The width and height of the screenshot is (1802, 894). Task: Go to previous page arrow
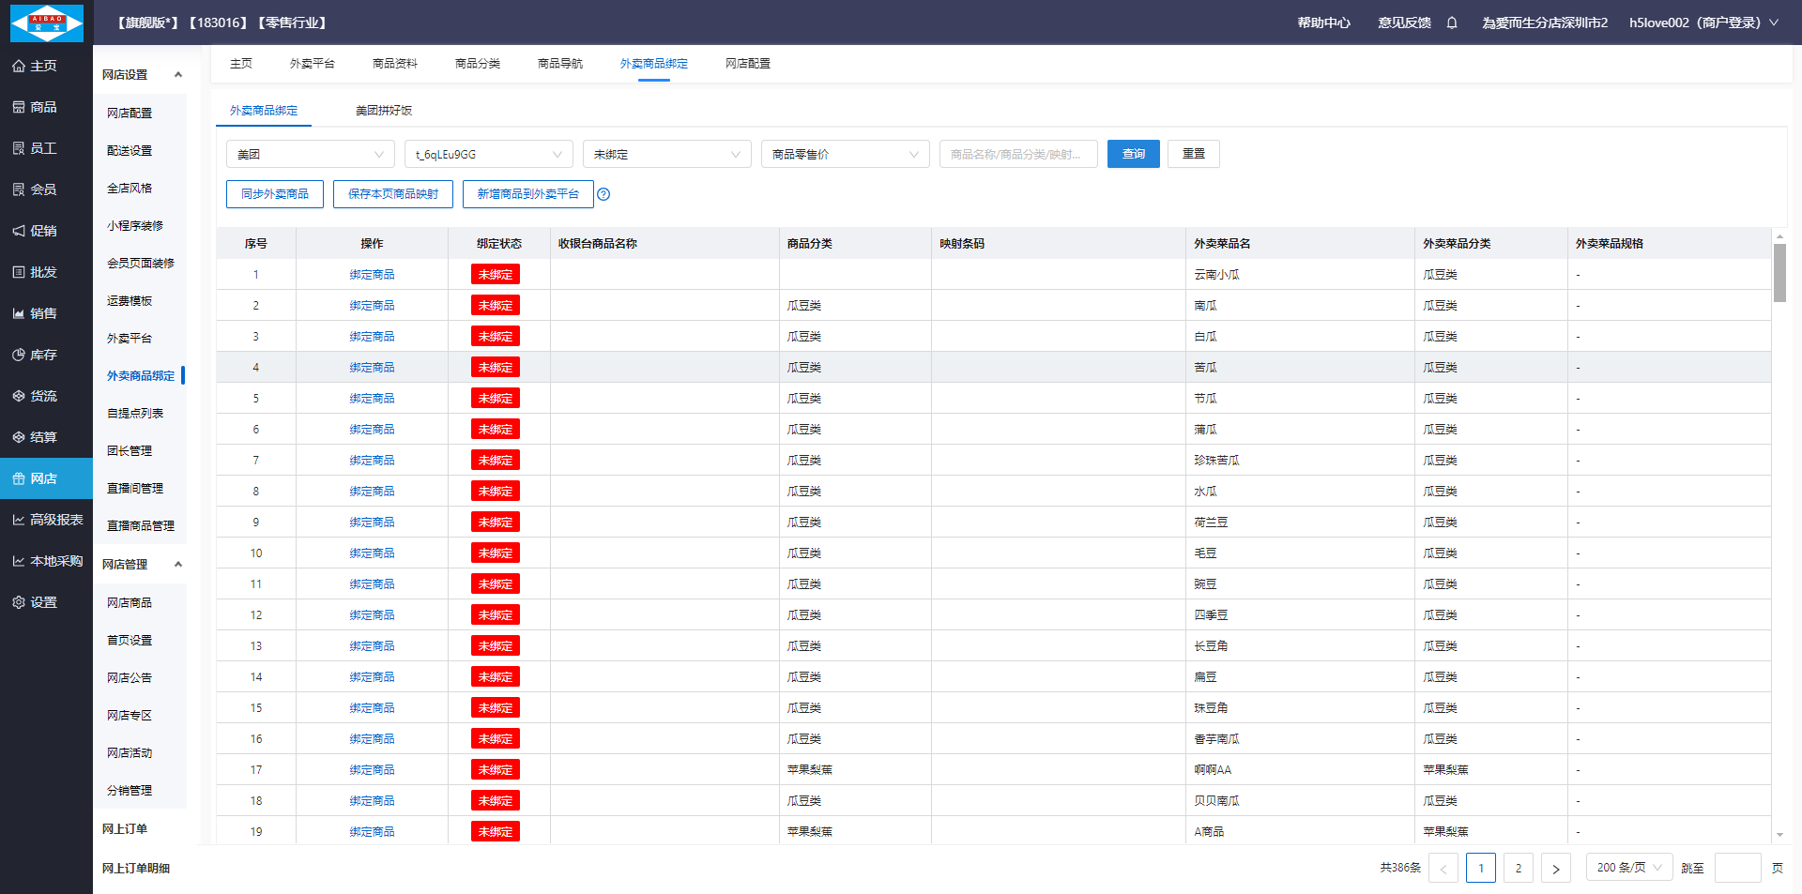[x=1443, y=868]
